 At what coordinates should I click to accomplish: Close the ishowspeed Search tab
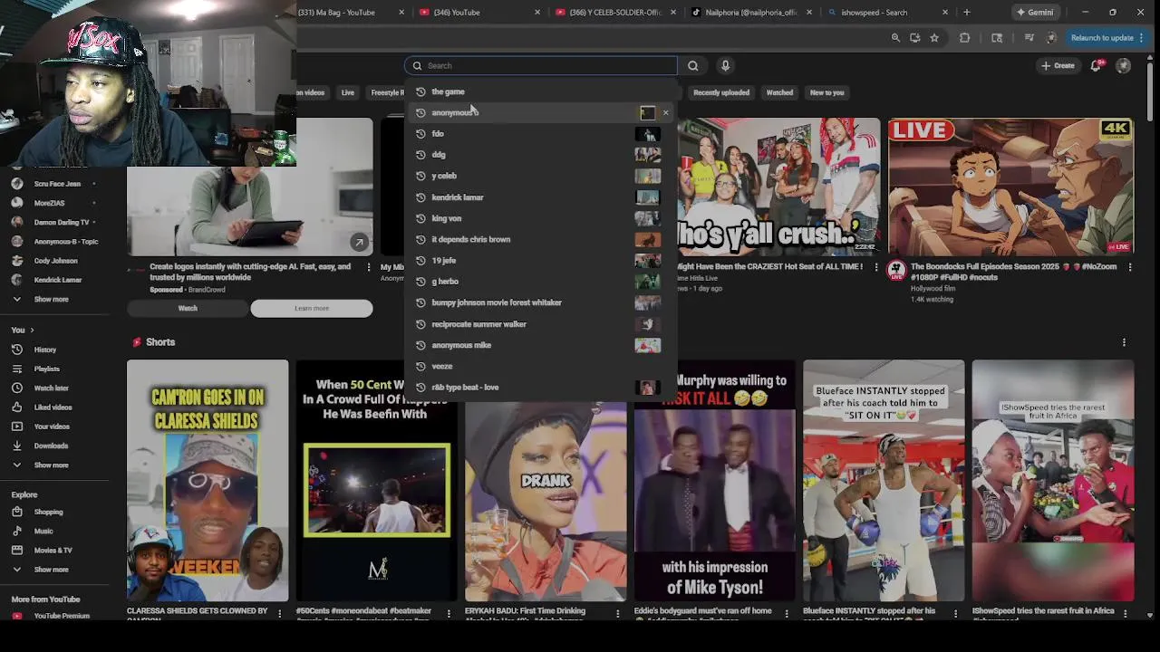tap(945, 12)
